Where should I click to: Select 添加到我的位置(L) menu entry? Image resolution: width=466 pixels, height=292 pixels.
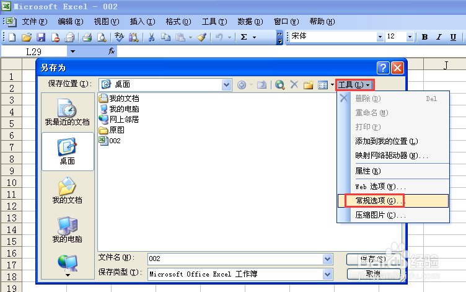(x=393, y=141)
